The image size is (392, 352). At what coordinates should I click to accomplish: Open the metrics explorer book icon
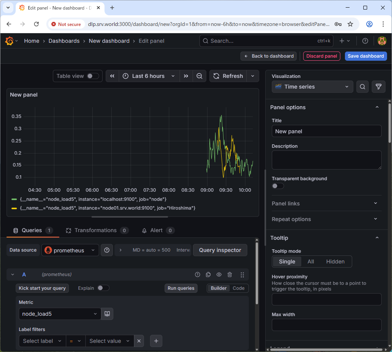(x=107, y=313)
